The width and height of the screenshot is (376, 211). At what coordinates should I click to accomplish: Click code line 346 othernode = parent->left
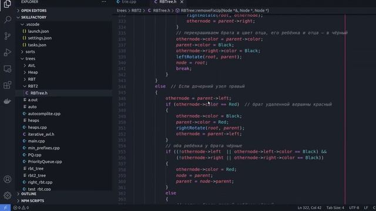198,98
